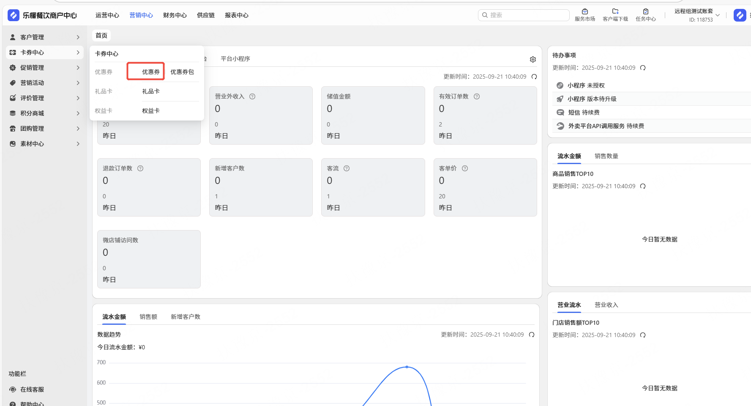Screen dimensions: 751x406
Task: Switch to the 平台小程序 tab
Action: (235, 59)
